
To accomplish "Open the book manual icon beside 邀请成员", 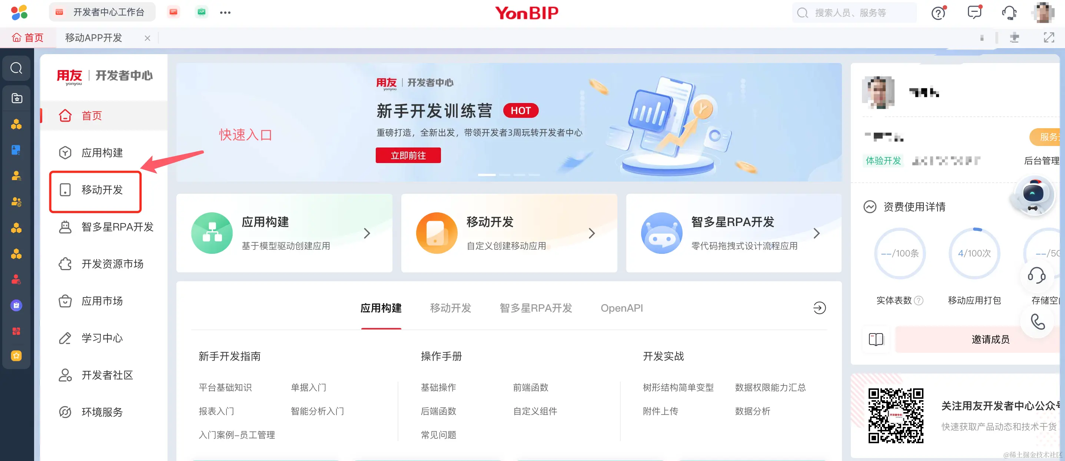I will [x=876, y=339].
